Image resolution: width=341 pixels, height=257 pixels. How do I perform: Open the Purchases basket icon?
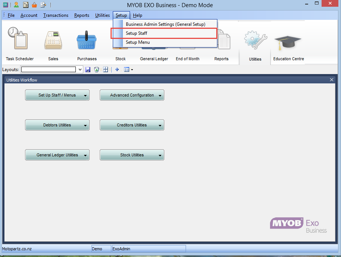click(87, 40)
